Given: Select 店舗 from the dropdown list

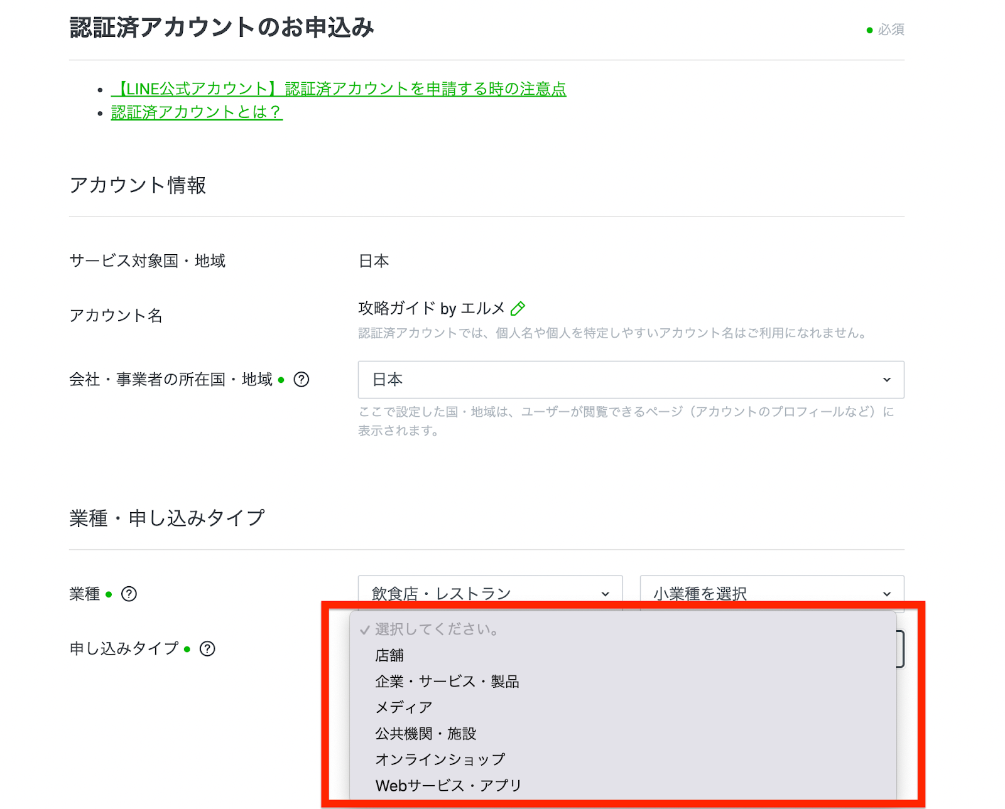Looking at the screenshot, I should (x=389, y=655).
